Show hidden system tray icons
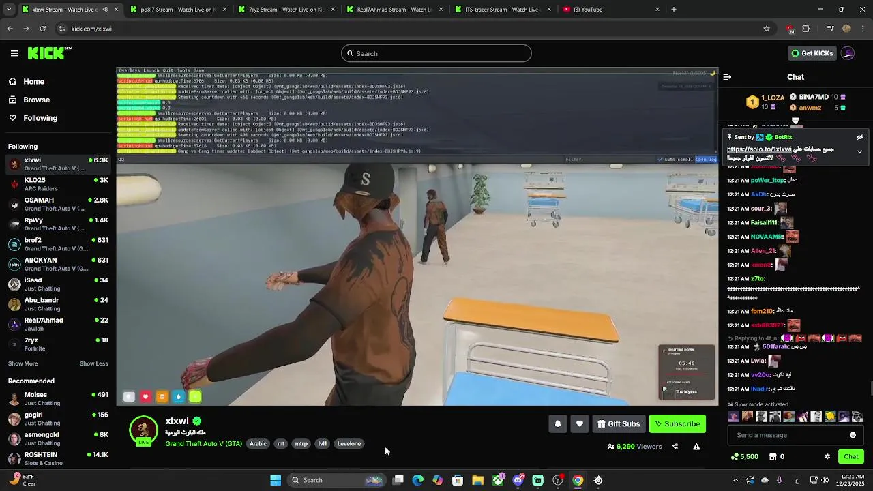This screenshot has height=491, width=873. click(735, 480)
